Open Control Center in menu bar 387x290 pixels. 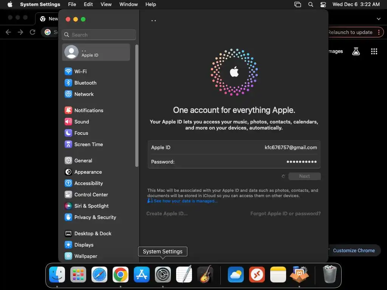coord(323,5)
